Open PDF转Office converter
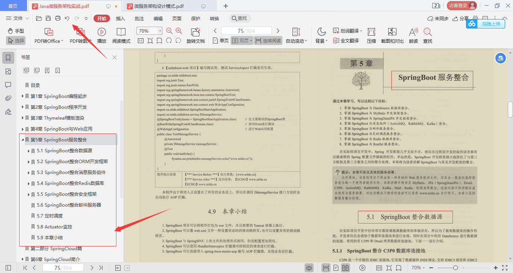 (x=49, y=36)
